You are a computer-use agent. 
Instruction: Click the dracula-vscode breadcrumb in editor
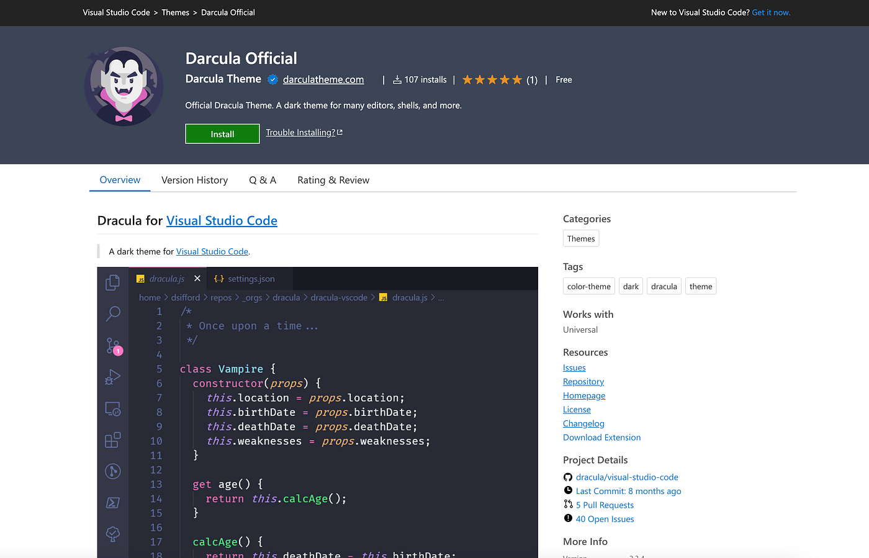click(x=339, y=297)
